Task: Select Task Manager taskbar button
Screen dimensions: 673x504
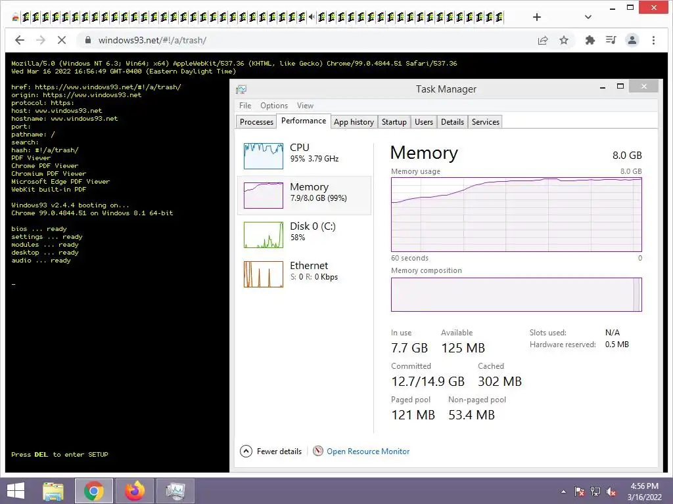Action: click(x=175, y=491)
